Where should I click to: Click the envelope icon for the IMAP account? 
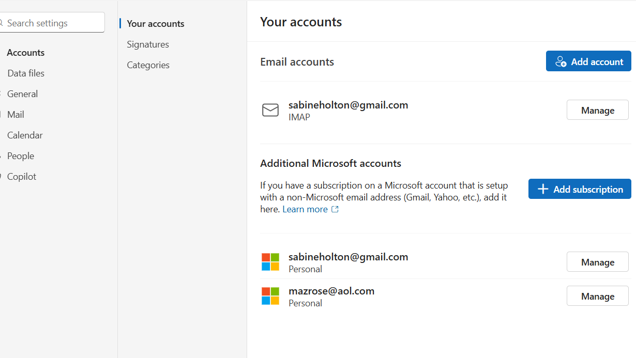(270, 110)
